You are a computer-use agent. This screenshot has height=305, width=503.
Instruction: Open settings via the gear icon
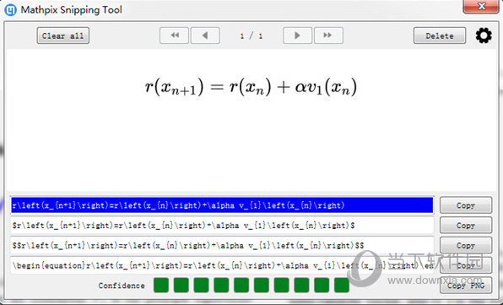[484, 35]
